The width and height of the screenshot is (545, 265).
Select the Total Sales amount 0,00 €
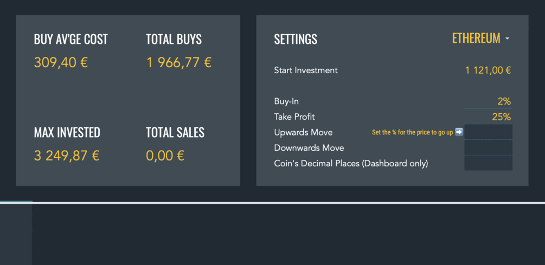pyautogui.click(x=165, y=156)
